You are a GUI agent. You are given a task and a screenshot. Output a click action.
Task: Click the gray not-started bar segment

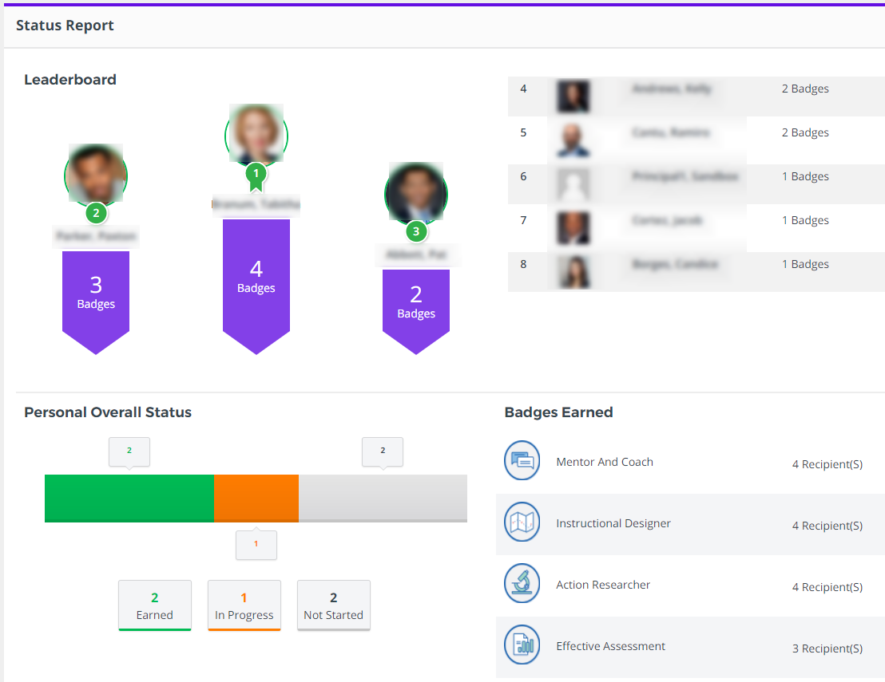383,498
